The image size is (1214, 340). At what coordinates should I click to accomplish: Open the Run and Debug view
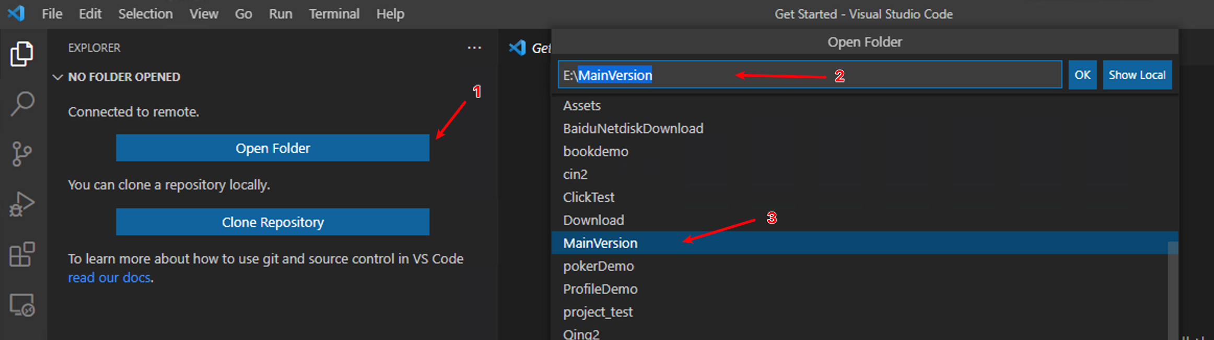tap(22, 204)
